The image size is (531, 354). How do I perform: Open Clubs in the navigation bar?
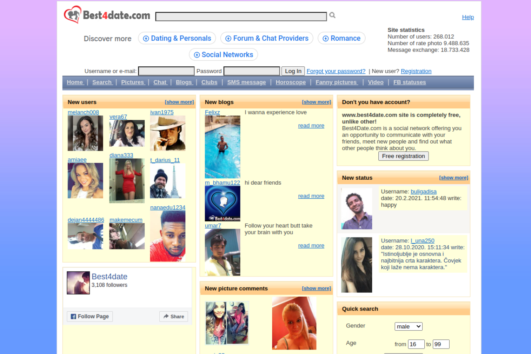(209, 82)
